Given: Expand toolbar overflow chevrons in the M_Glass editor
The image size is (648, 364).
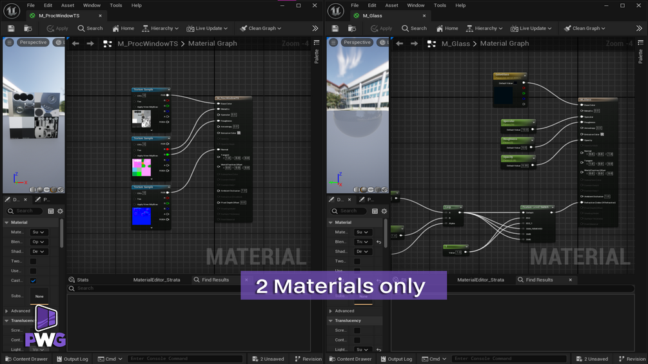Looking at the screenshot, I should (640, 28).
